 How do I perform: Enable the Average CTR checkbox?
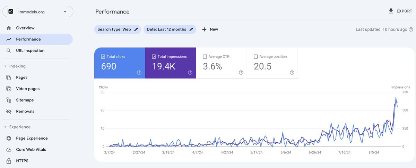(205, 56)
